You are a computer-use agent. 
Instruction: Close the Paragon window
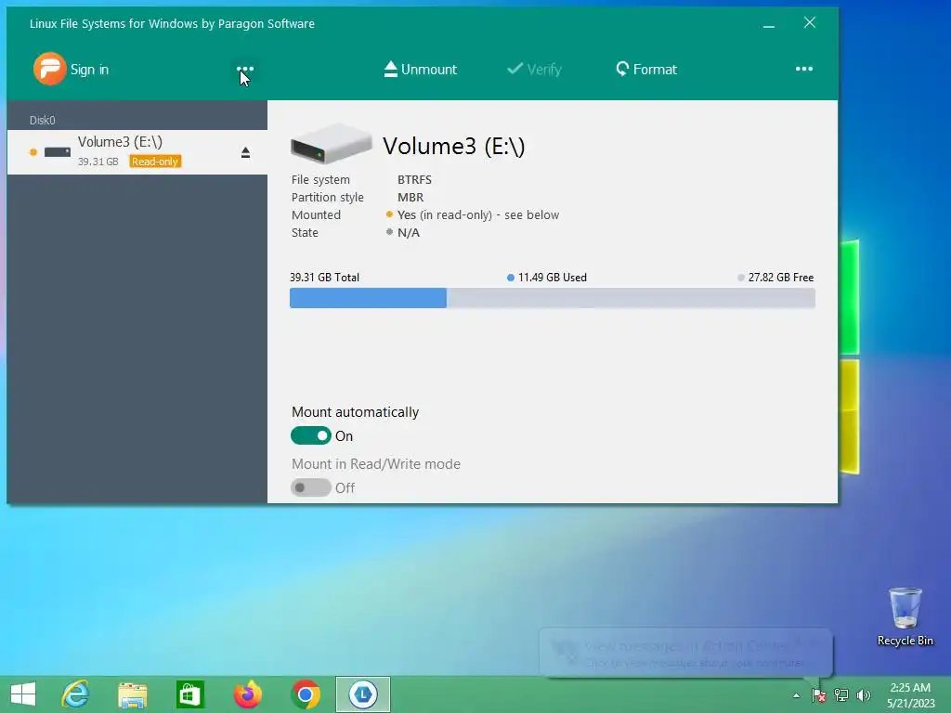pos(809,23)
